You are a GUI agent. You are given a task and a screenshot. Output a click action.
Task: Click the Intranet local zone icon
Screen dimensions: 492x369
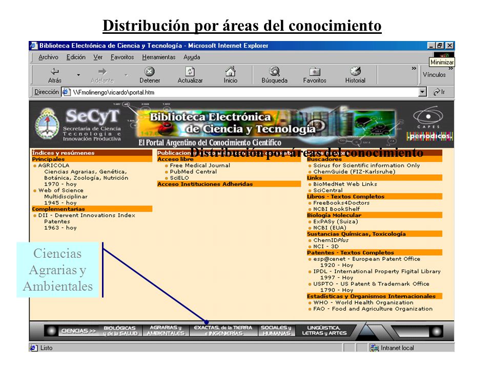tap(374, 347)
